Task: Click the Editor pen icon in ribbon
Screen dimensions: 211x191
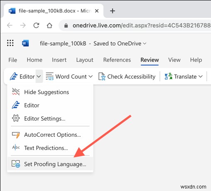Action: (14, 76)
